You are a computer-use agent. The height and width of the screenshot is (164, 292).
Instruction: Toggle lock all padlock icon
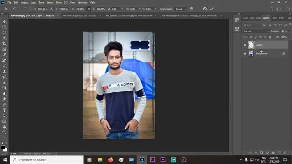pos(270,37)
